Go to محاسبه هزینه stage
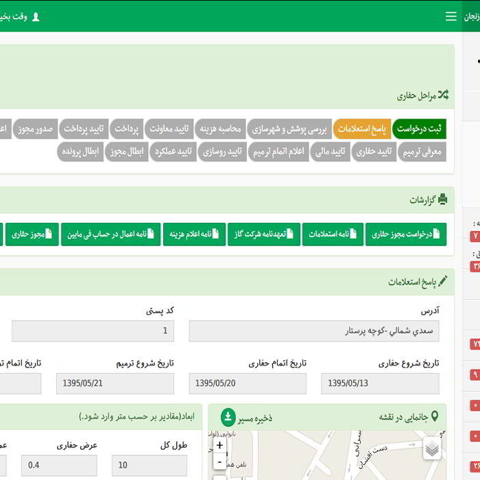This screenshot has width=480, height=480. click(x=219, y=129)
